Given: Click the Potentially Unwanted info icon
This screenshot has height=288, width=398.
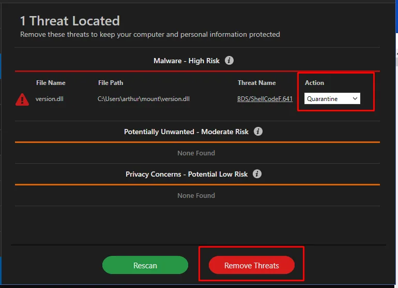Looking at the screenshot, I should point(258,132).
